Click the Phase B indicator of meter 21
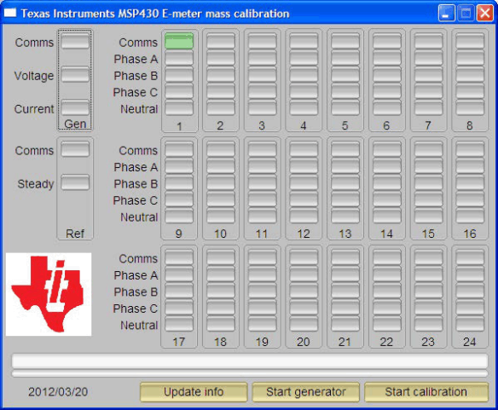 tap(345, 291)
